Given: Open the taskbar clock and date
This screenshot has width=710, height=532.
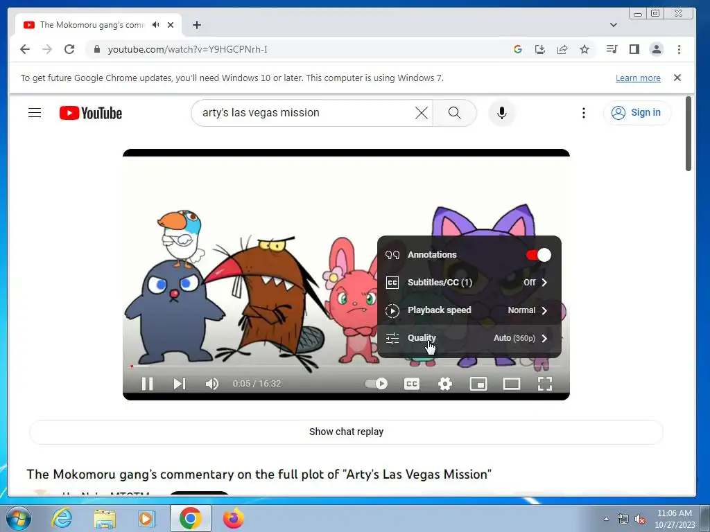Looking at the screenshot, I should click(674, 519).
